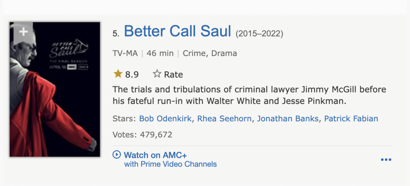410x186 pixels.
Task: Click with Prime Video Channels text
Action: tap(171, 164)
